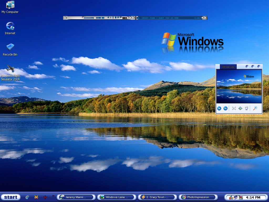Start slide show from viewer toolbar
Screen dimensions: 269x202
[x=246, y=108]
